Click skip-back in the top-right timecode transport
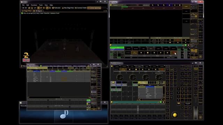223x125 pixels. (141, 53)
